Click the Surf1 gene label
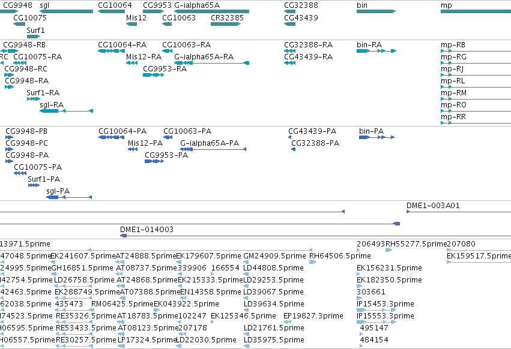 click(35, 30)
